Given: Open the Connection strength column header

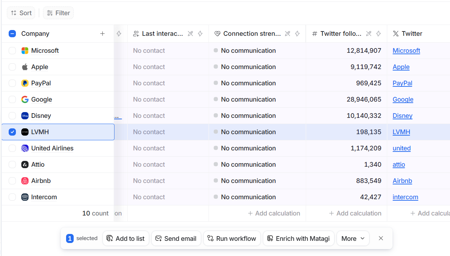Looking at the screenshot, I should (252, 34).
